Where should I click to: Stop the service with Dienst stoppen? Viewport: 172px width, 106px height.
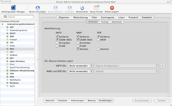[x=112, y=8]
